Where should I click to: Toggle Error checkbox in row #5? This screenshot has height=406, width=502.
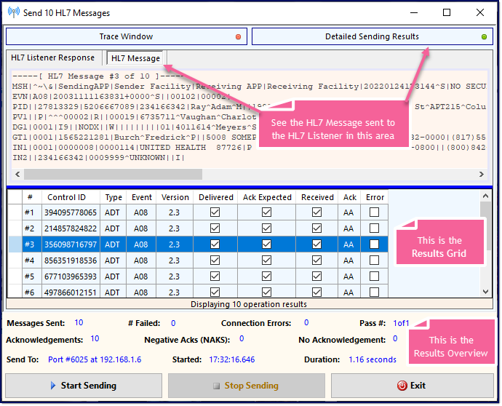(x=374, y=276)
